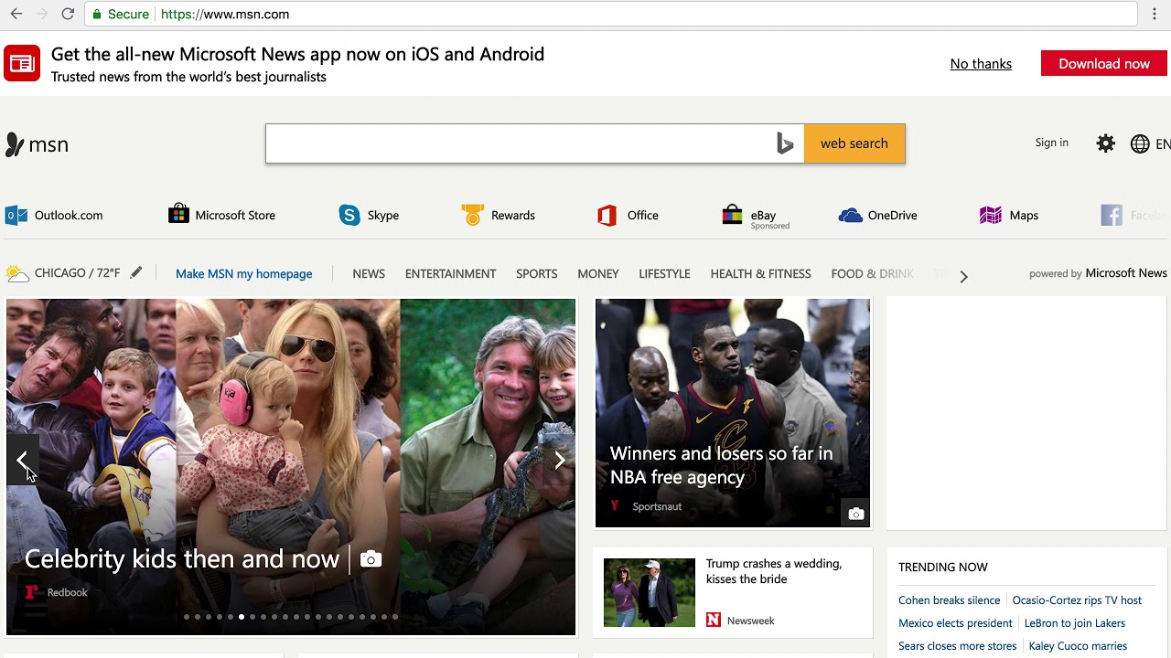Select the MONEY menu item

(x=598, y=273)
